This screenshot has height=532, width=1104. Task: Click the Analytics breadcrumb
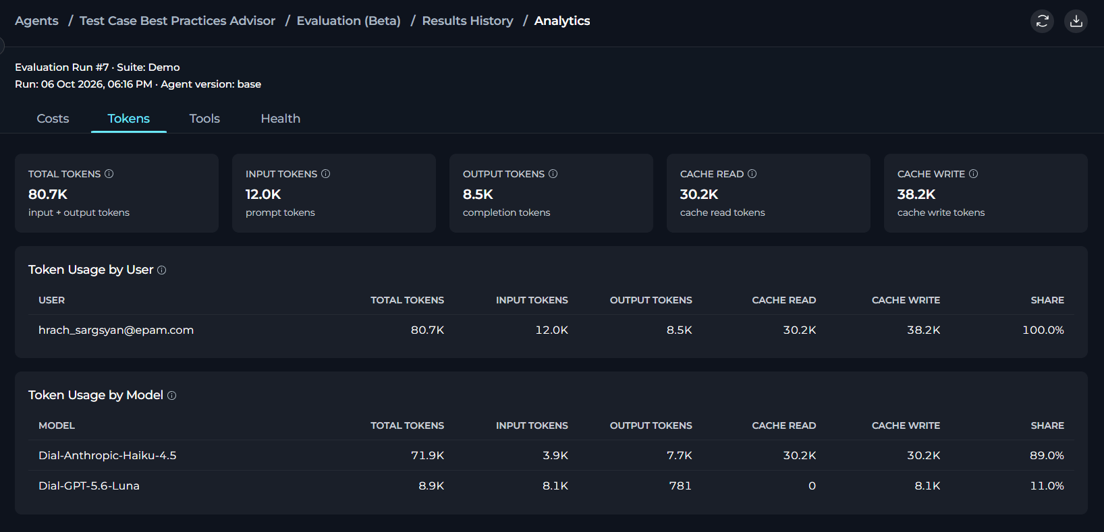coord(562,21)
